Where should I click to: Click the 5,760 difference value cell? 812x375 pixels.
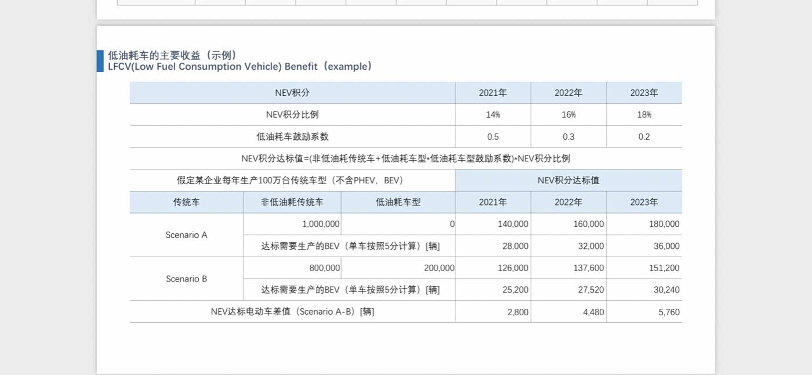click(669, 312)
